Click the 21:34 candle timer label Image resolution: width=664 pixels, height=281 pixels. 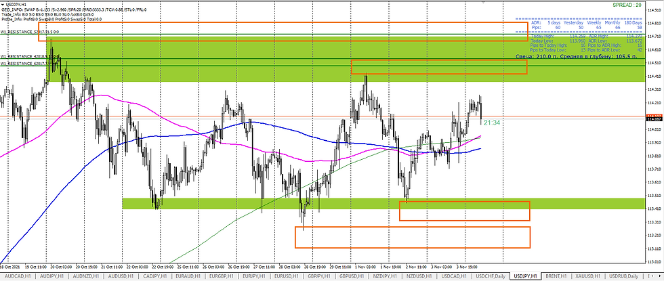[x=492, y=123]
